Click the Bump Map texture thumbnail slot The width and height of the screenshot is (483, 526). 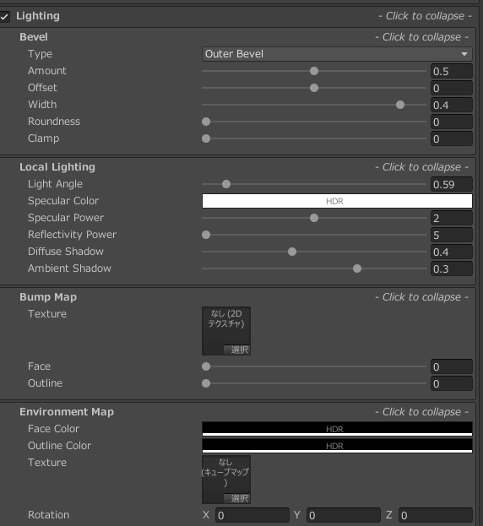point(226,331)
